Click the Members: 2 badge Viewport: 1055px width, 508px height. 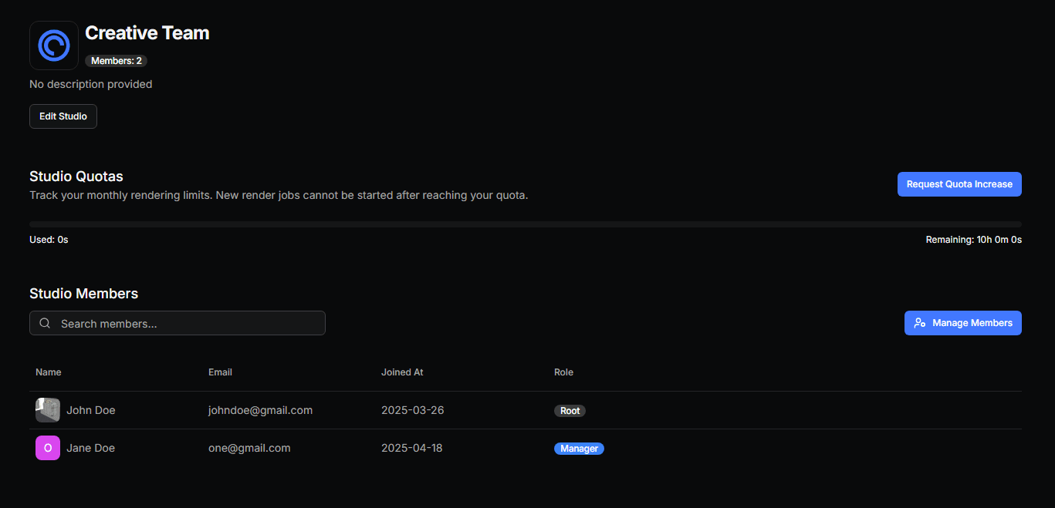[x=116, y=61]
